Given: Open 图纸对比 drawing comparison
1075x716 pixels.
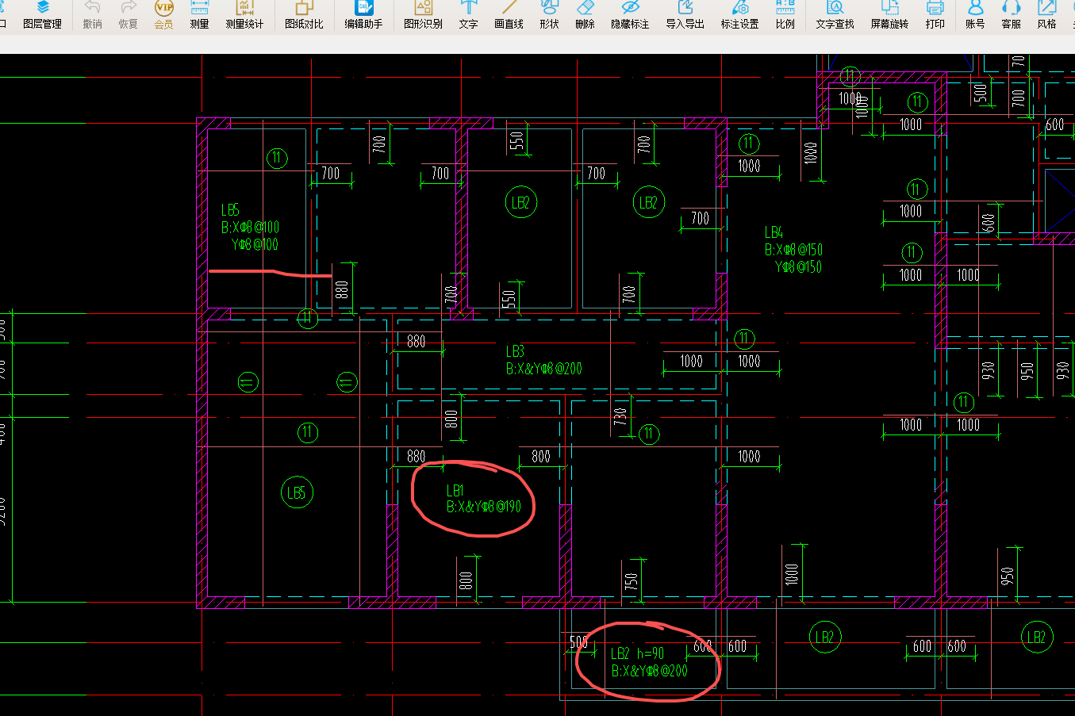Looking at the screenshot, I should 304,15.
